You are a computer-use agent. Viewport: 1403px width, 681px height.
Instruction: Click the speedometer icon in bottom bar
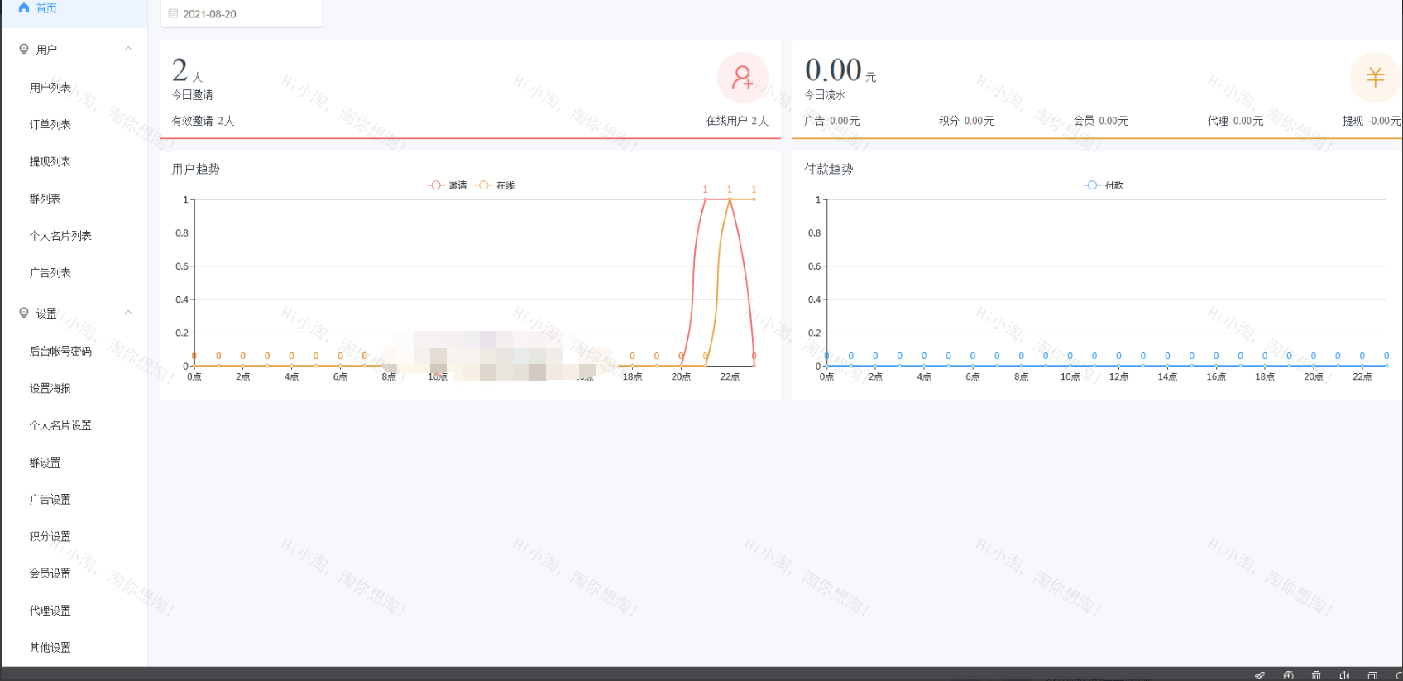(1288, 675)
